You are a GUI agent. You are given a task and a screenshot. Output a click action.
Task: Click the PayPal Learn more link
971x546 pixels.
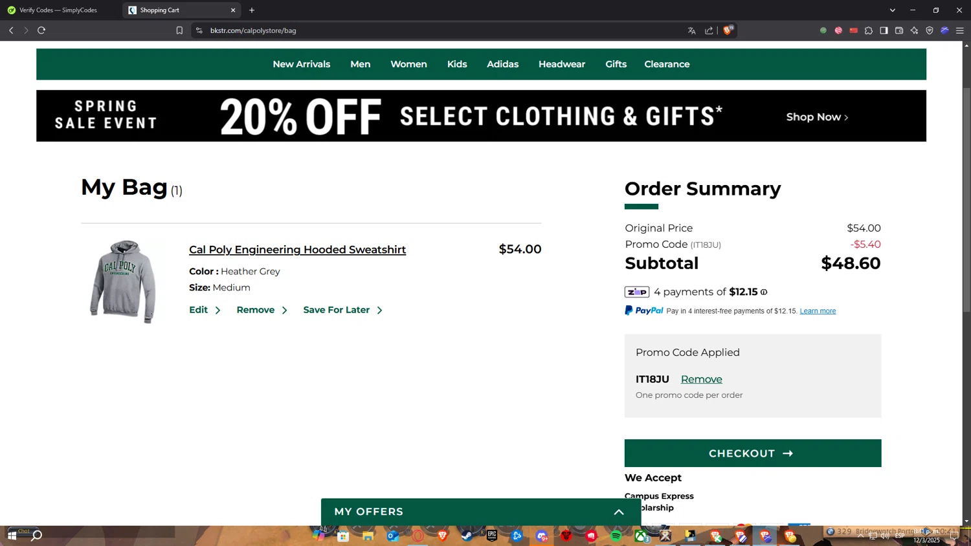(818, 311)
